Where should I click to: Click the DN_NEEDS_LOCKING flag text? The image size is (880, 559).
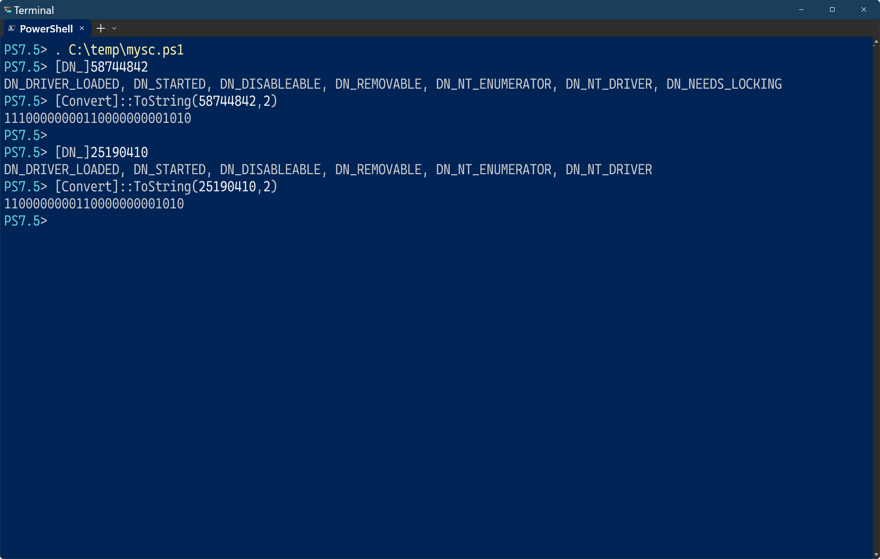tap(724, 84)
